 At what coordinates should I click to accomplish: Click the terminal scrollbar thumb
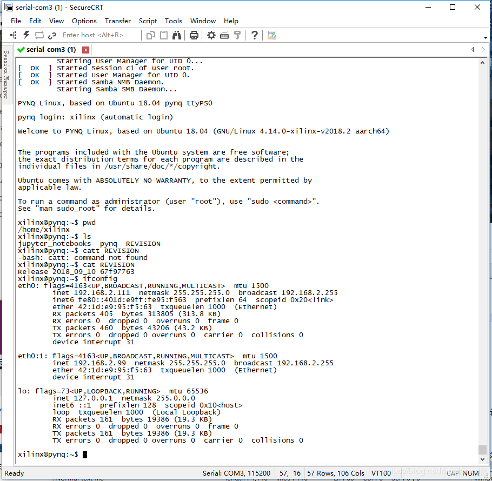pos(482,449)
